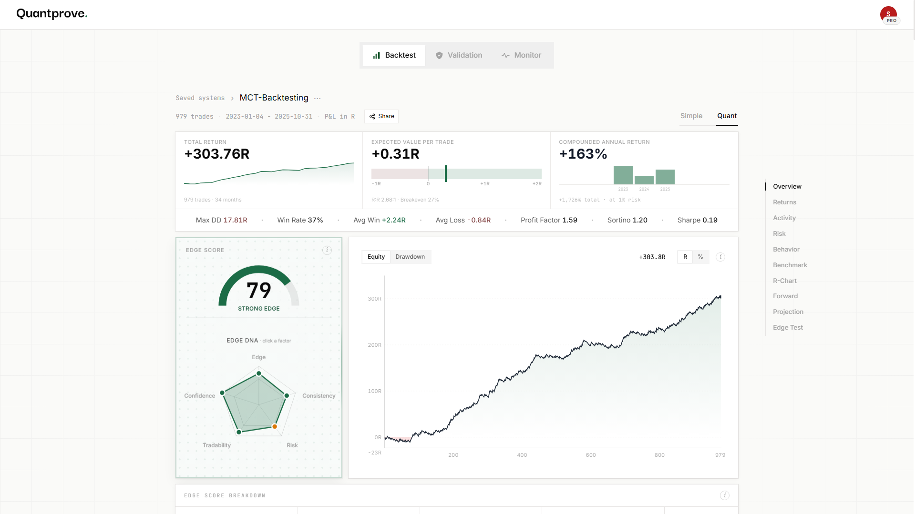Viewport: 915px width, 514px height.
Task: Show the Equity chart
Action: pos(376,257)
